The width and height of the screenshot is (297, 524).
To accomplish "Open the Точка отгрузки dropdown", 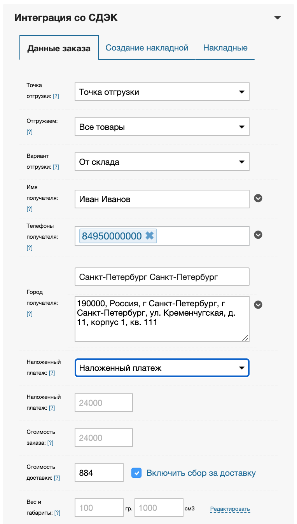I will point(162,92).
